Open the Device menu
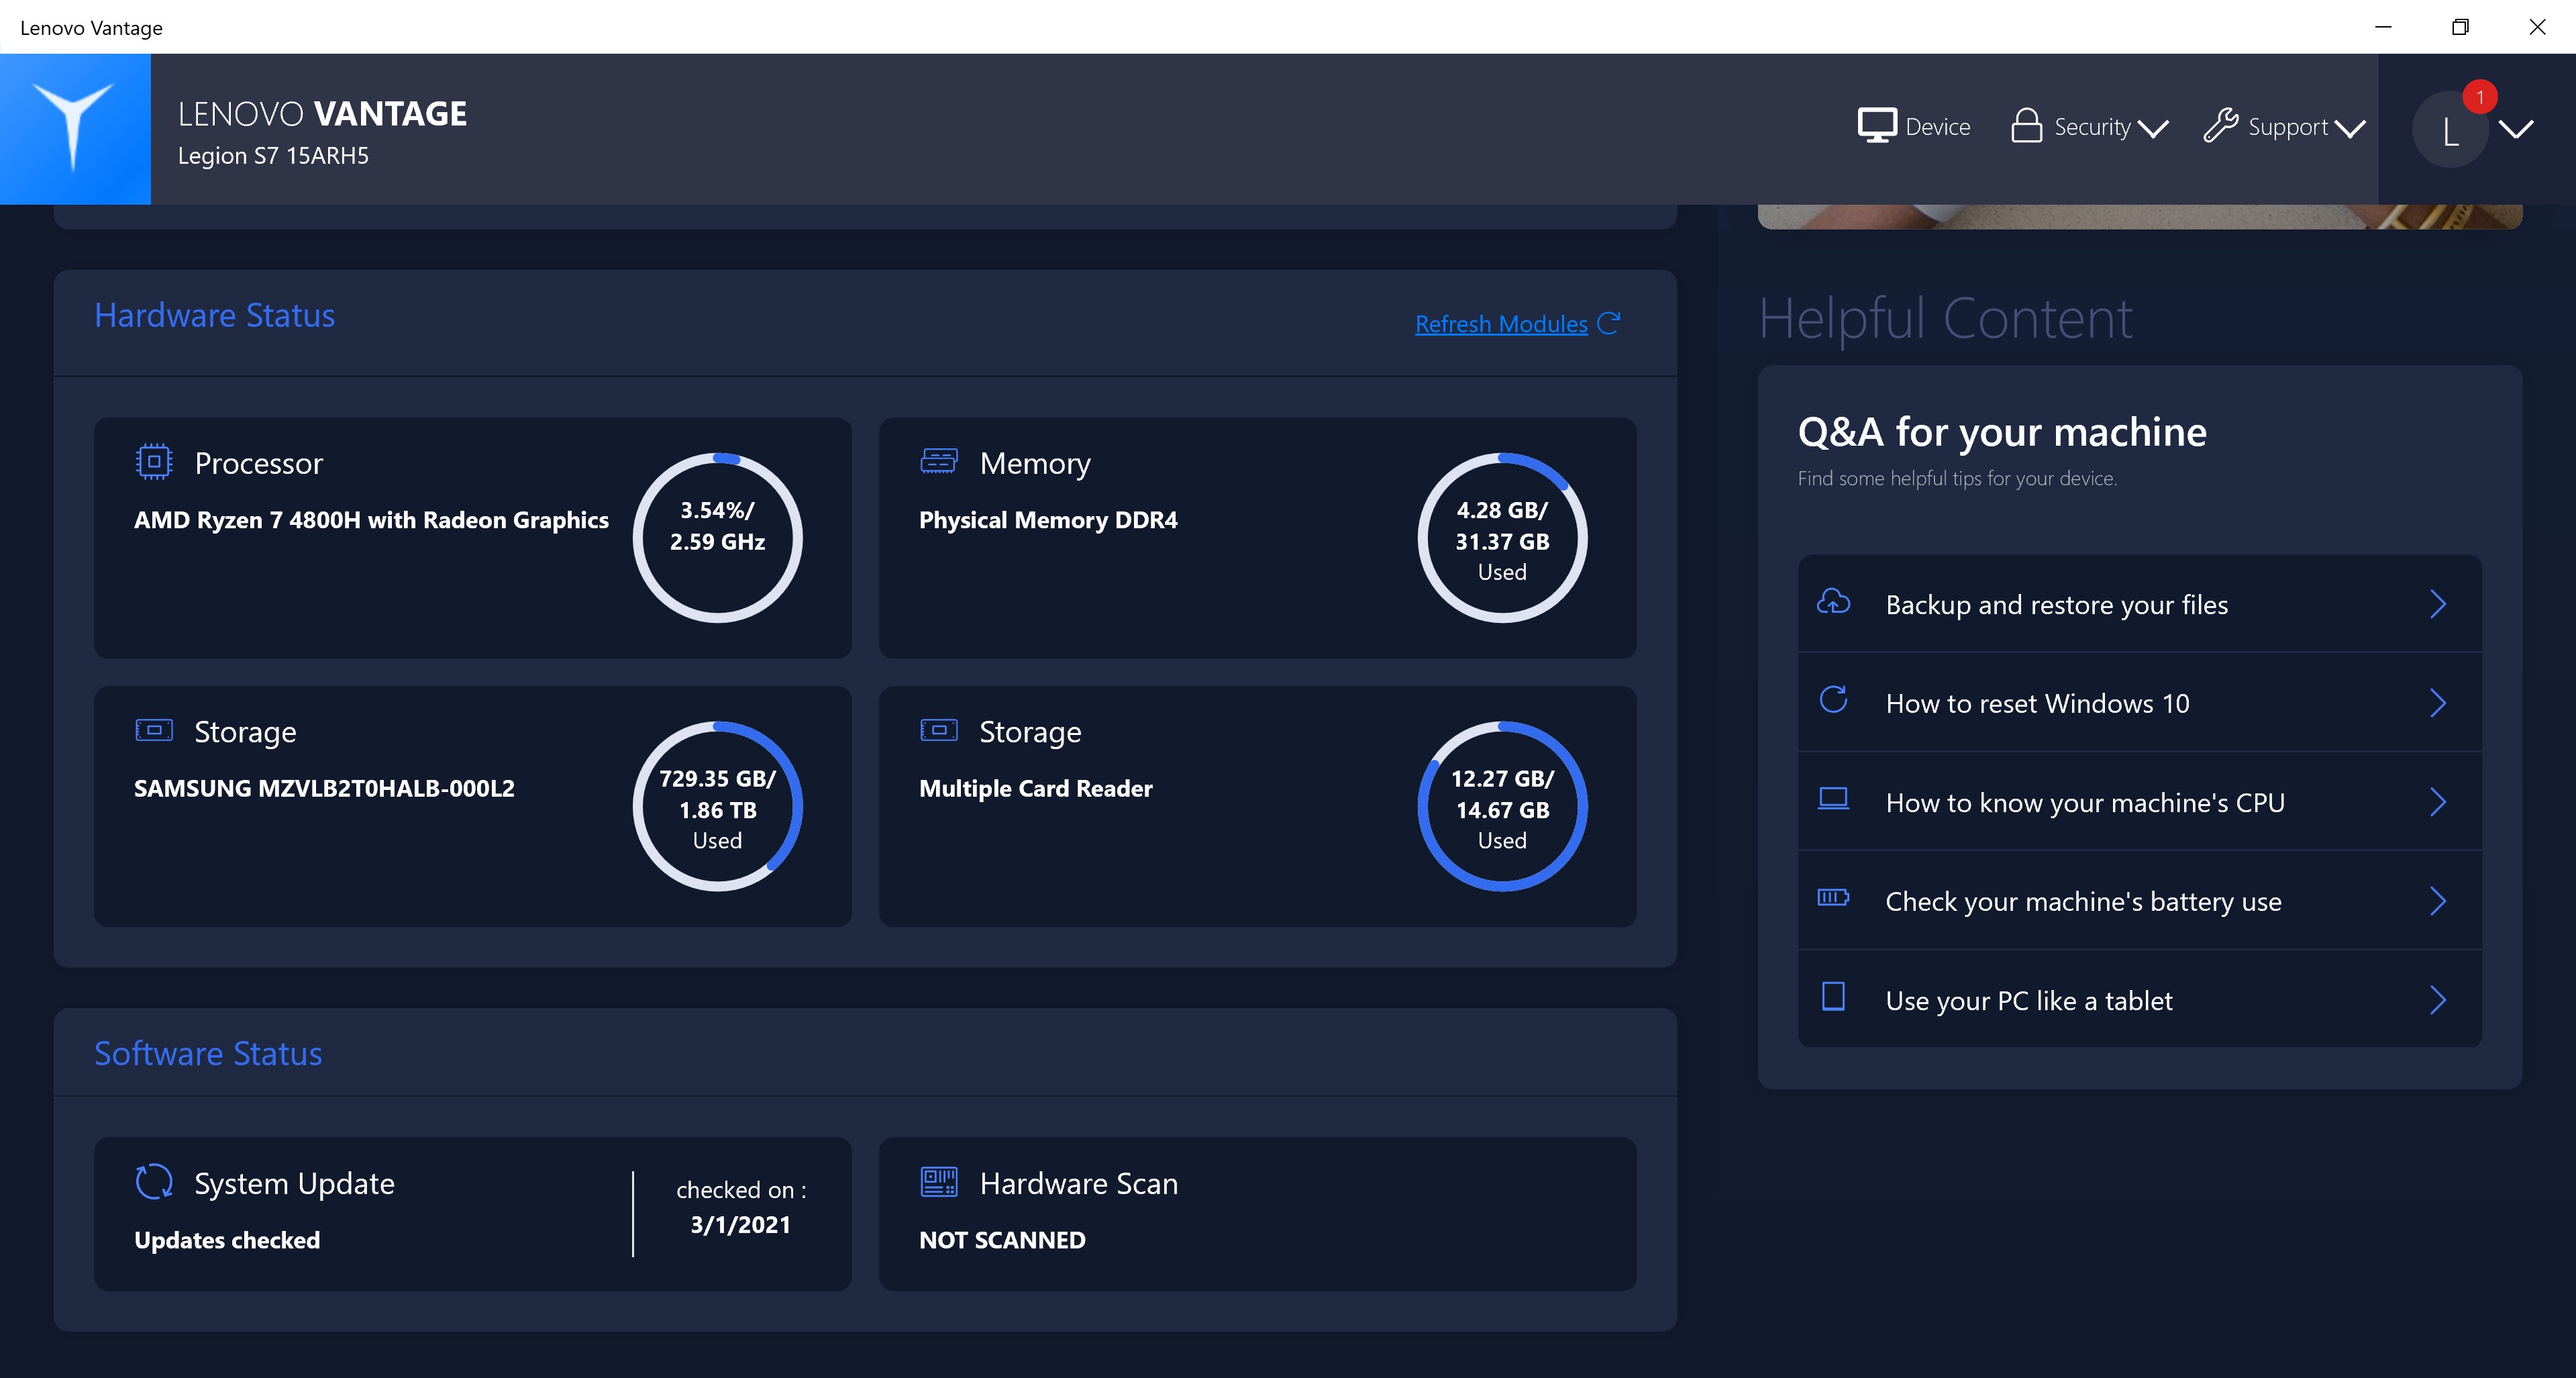This screenshot has height=1378, width=2576. pyautogui.click(x=1914, y=127)
